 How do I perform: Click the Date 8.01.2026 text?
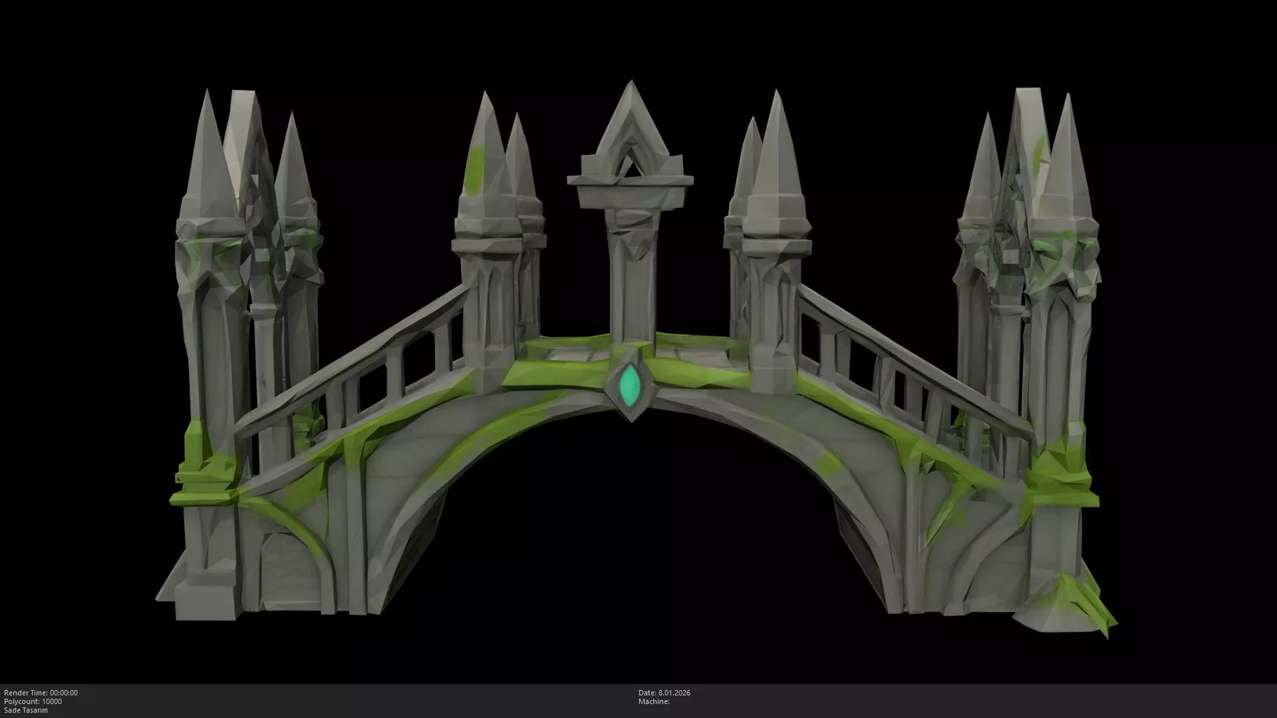pos(664,693)
